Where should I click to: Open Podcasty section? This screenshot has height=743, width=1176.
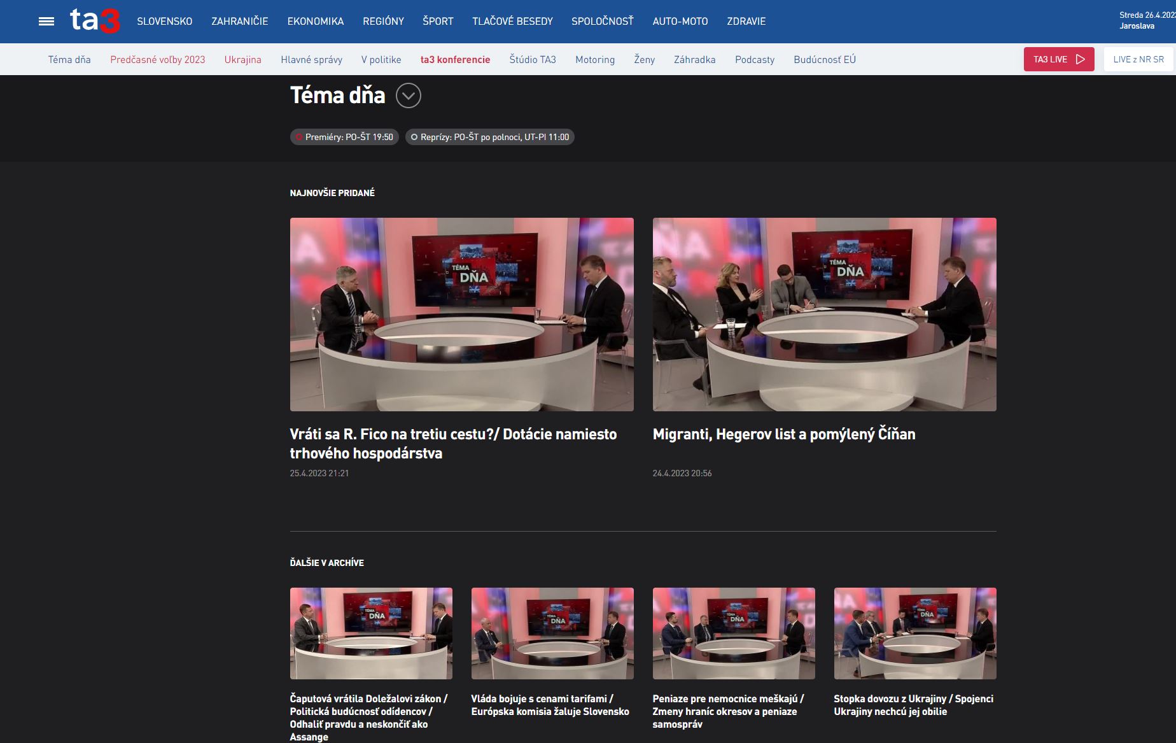[x=755, y=59]
